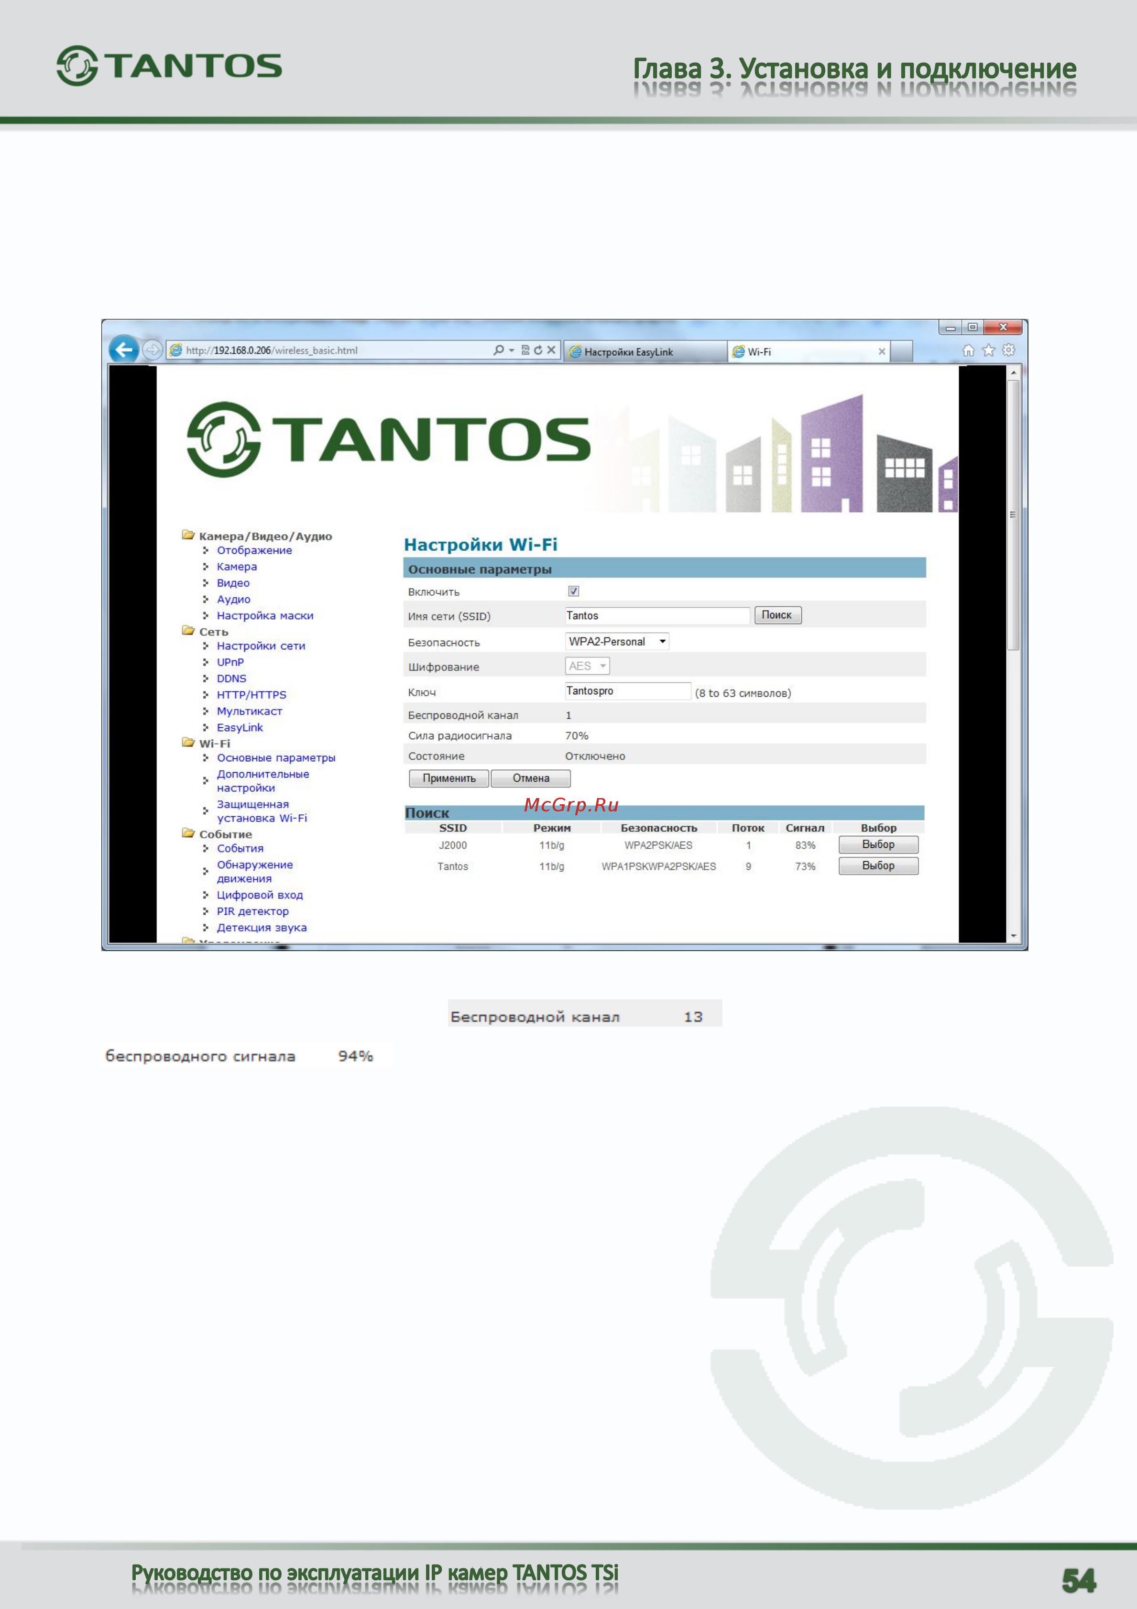Open Защищенная установка Wi-Fi link
1137x1609 pixels.
tap(262, 811)
